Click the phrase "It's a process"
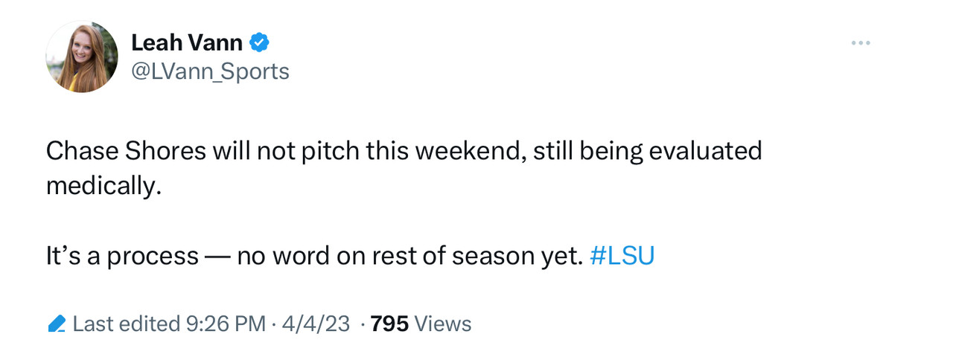This screenshot has width=953, height=357. tap(122, 257)
